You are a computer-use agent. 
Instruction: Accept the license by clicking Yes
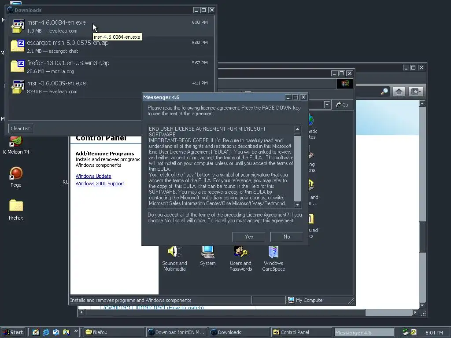pyautogui.click(x=248, y=236)
